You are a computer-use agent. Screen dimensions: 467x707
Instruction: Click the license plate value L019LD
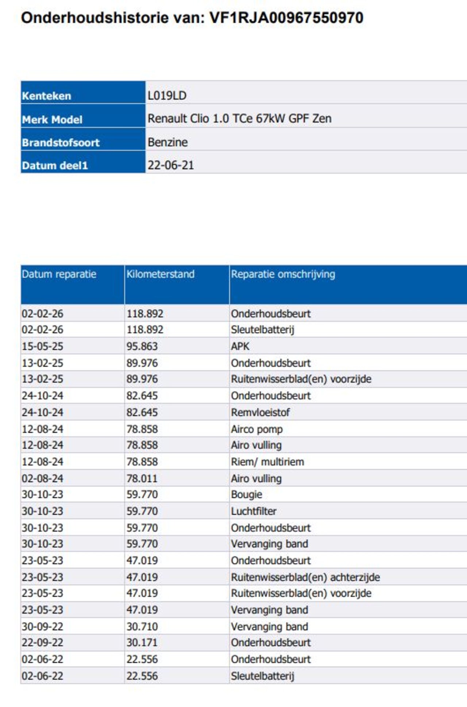pos(167,96)
